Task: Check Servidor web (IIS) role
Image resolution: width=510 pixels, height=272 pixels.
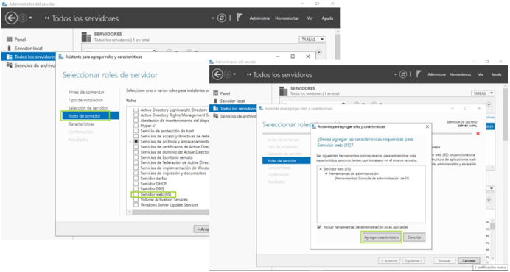Action: 136,194
